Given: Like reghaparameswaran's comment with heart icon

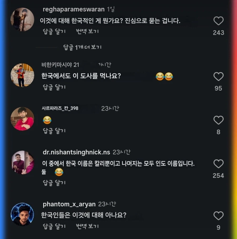Looking at the screenshot, I should pyautogui.click(x=218, y=21).
